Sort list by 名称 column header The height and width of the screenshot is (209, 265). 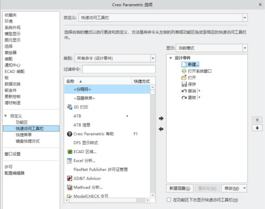click(98, 81)
